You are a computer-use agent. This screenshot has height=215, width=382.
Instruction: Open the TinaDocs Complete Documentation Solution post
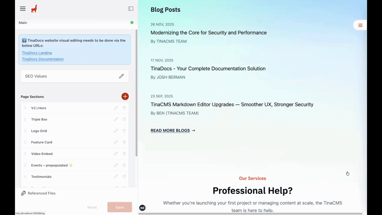tap(208, 69)
